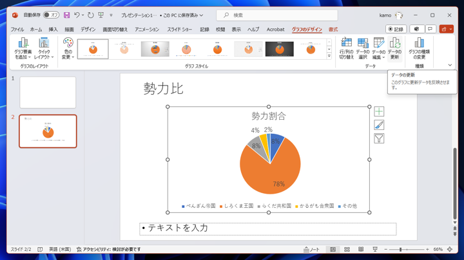Screen dimensions: 464x260
Task: Open データの編集 dropdown
Action: click(x=379, y=48)
